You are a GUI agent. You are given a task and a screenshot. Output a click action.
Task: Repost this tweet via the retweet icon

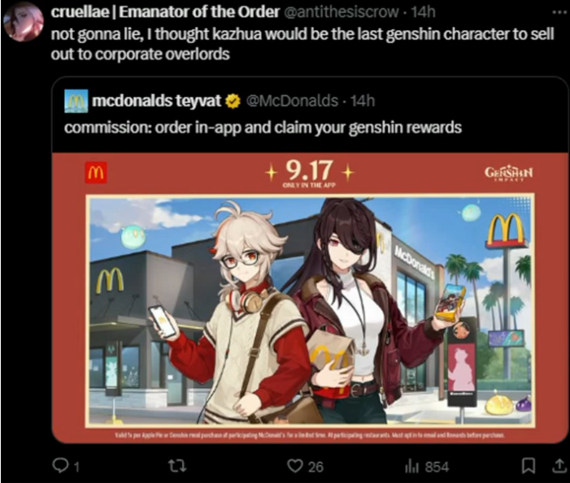tap(178, 466)
